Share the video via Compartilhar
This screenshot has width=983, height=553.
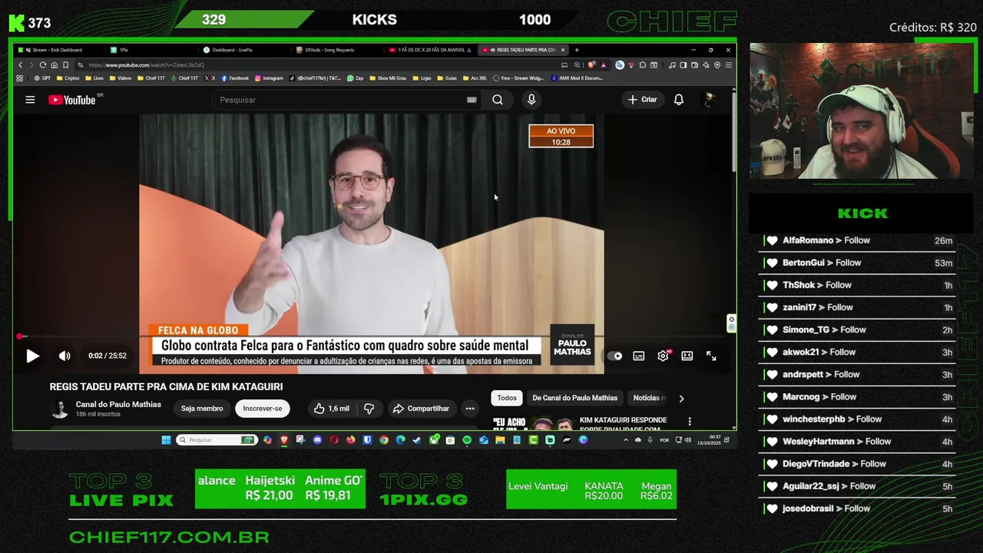421,409
